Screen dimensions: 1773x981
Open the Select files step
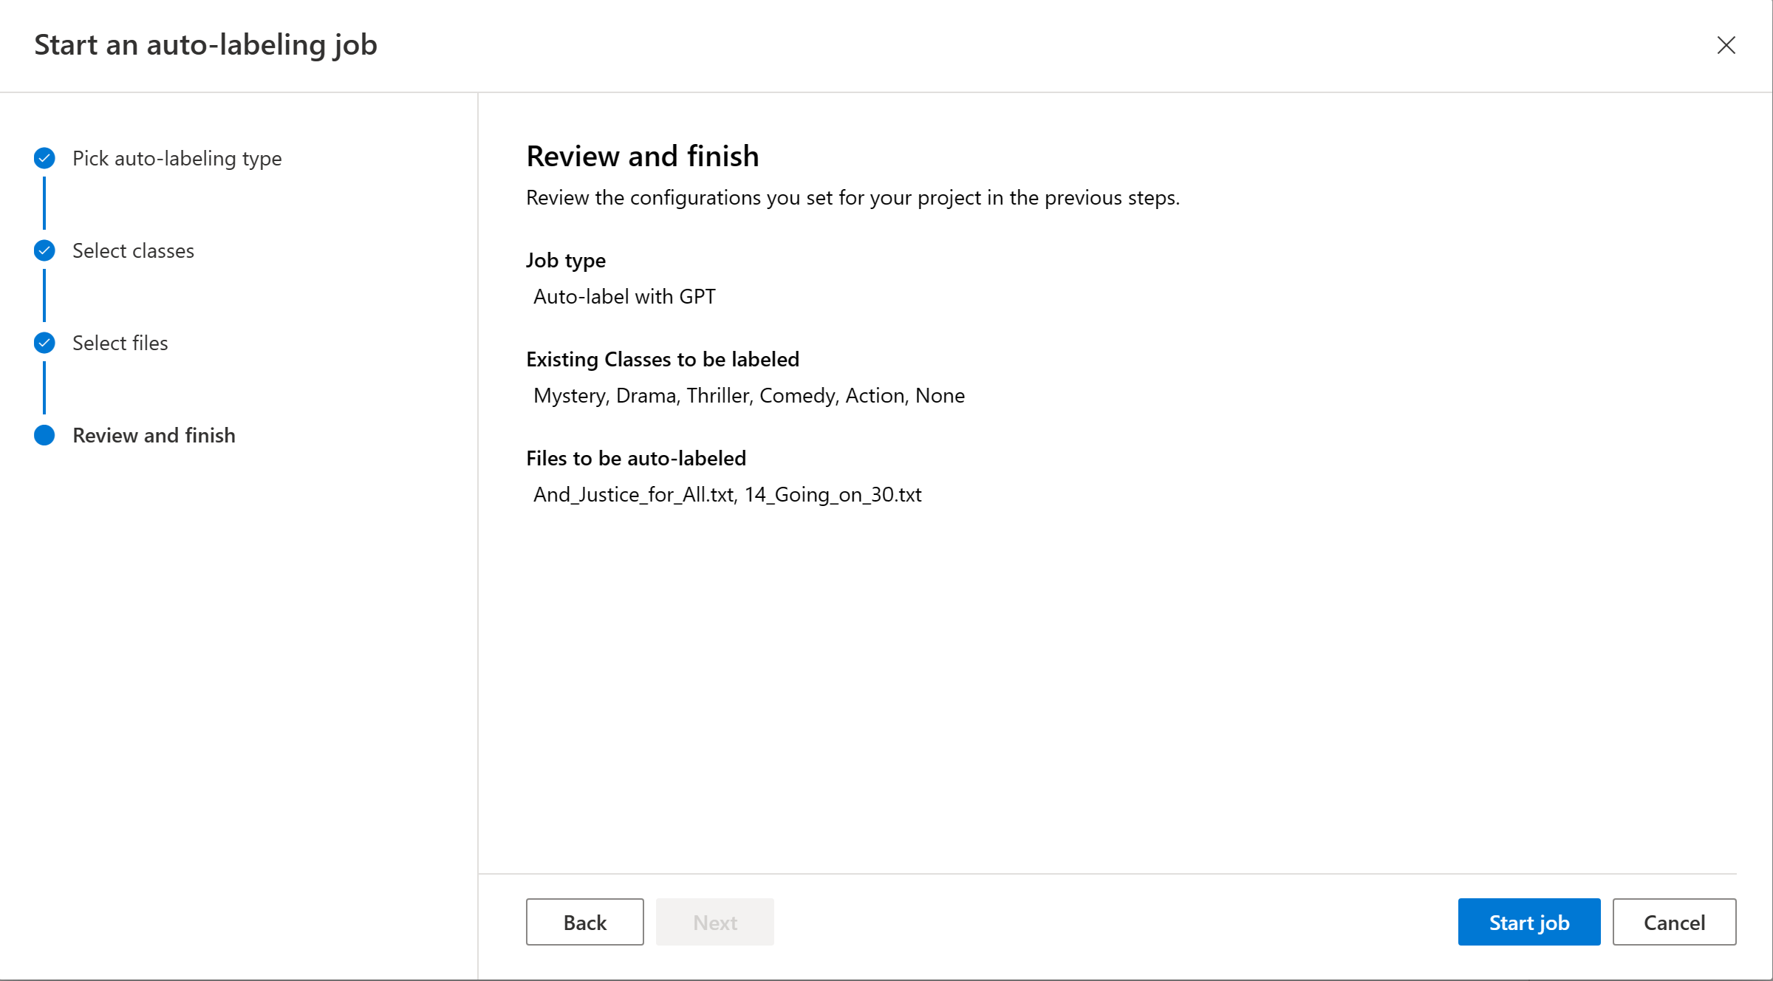120,343
